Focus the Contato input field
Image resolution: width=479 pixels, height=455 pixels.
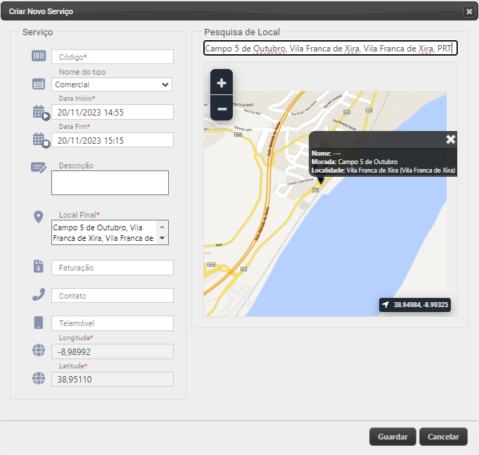(113, 296)
